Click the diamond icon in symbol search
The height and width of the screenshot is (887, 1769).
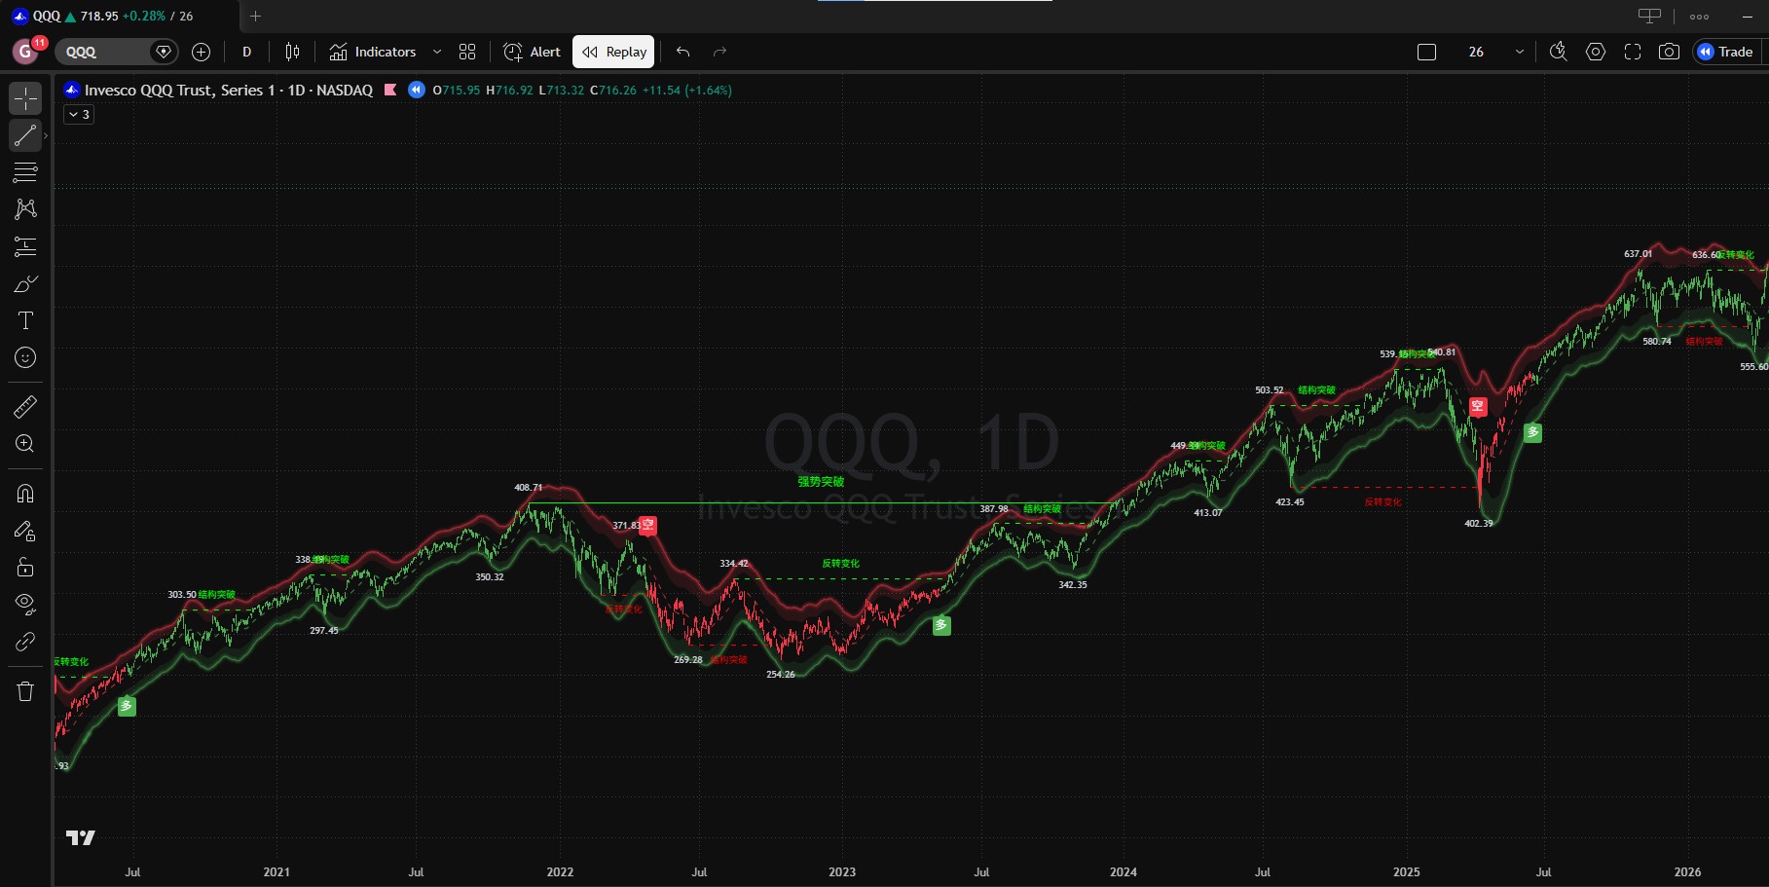tap(164, 52)
